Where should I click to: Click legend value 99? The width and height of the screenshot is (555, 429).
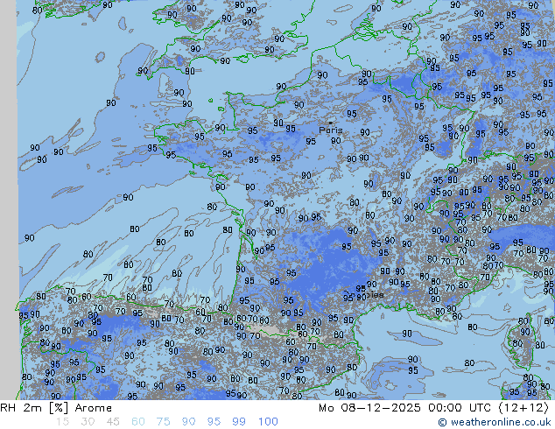239,422
